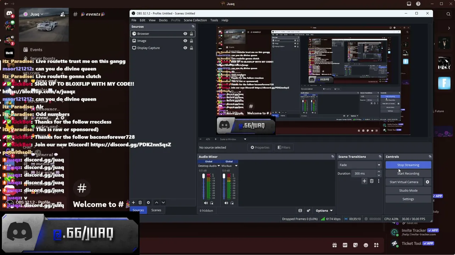Open Discord GIF picker
The height and width of the screenshot is (255, 455).
pyautogui.click(x=345, y=245)
